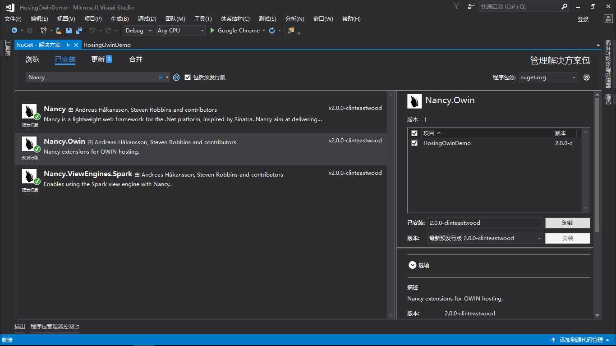This screenshot has width=616, height=346.
Task: Click the save file icon
Action: (x=69, y=30)
